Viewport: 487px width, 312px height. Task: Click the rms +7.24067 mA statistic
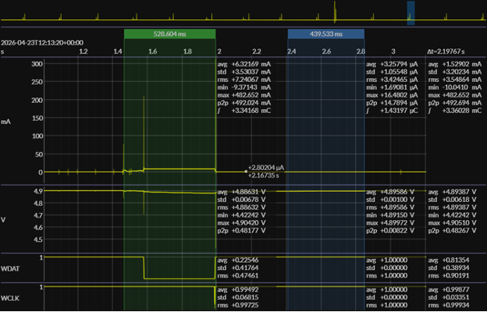pyautogui.click(x=243, y=80)
